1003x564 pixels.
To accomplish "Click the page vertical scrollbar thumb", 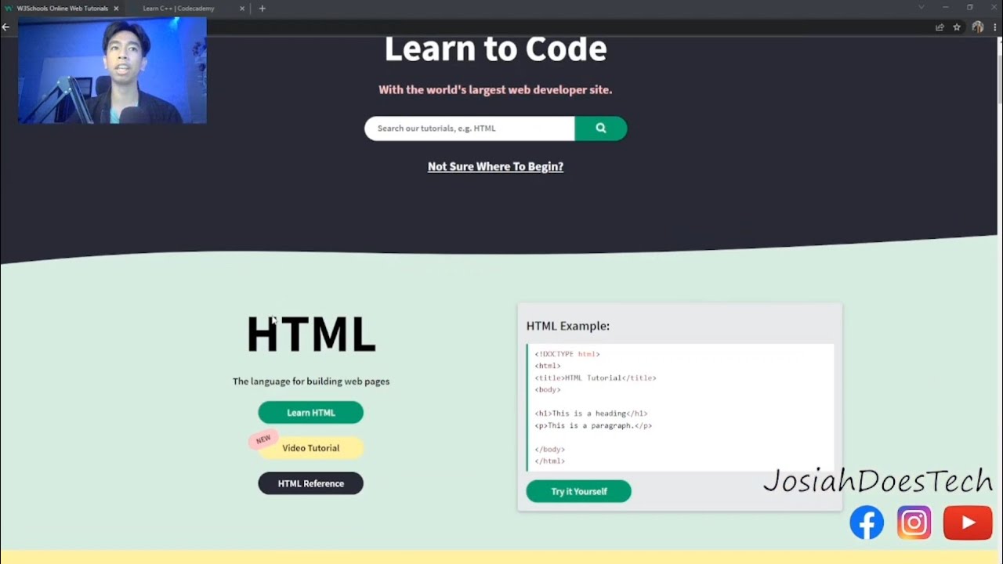I will (x=999, y=78).
